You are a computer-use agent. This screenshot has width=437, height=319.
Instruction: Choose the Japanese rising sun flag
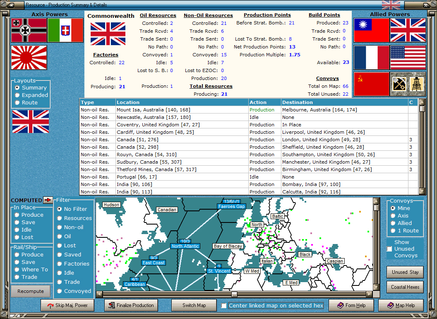click(29, 57)
